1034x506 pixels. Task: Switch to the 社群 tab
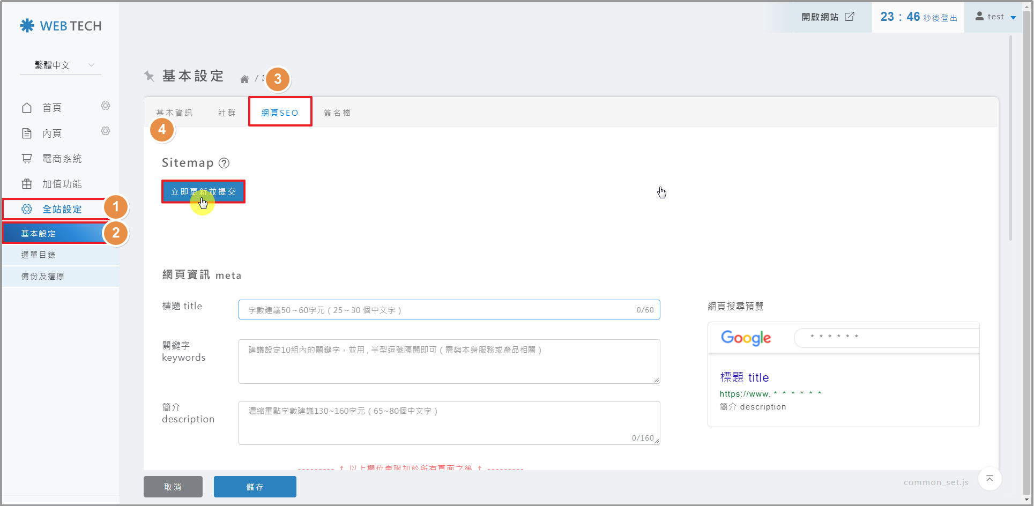(x=227, y=113)
